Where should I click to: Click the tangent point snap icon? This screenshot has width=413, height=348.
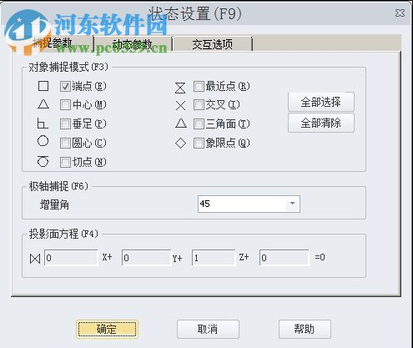tap(43, 161)
